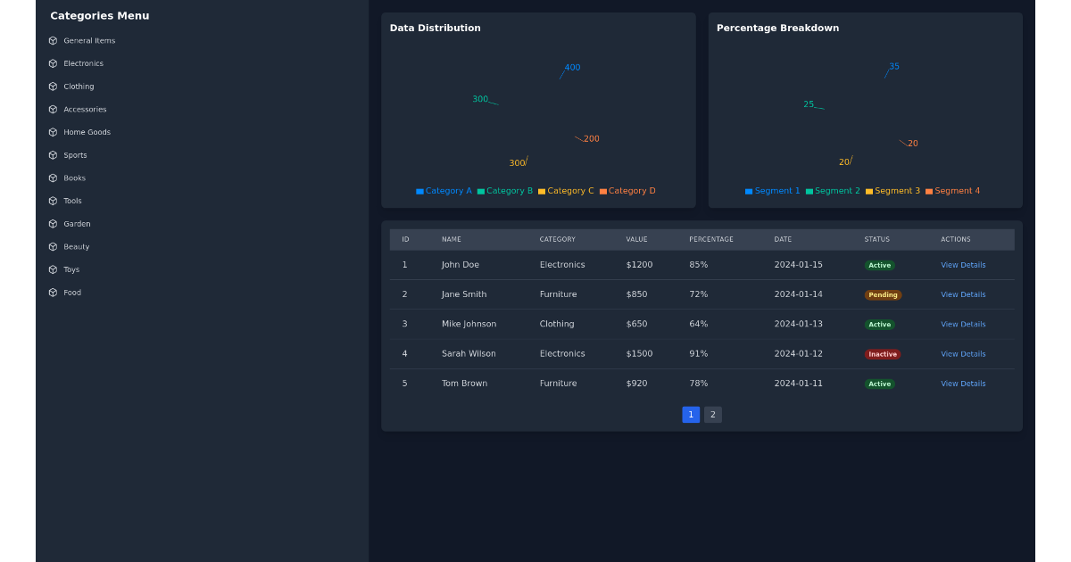
Task: Toggle Category A legend swatch
Action: click(x=419, y=191)
